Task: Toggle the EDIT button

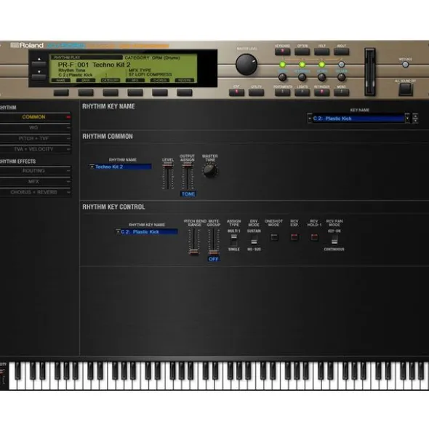Action: coord(236,92)
